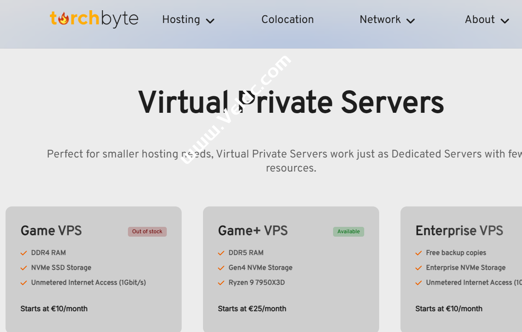This screenshot has height=332, width=522.
Task: Click checkmark icon beside Gen4 NVMe Storage
Action: (221, 268)
